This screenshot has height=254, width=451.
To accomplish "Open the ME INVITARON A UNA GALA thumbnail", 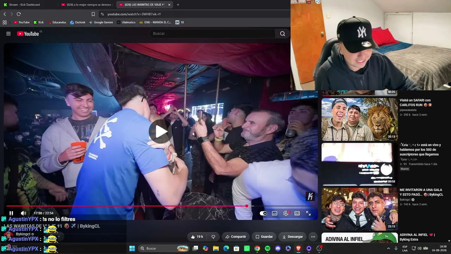I will (359, 209).
